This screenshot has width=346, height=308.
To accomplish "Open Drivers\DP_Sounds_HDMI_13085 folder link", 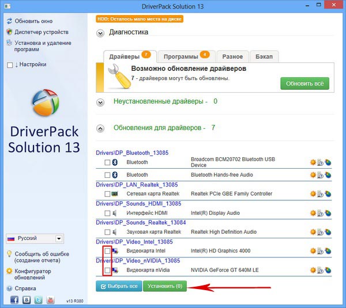I will pos(138,203).
